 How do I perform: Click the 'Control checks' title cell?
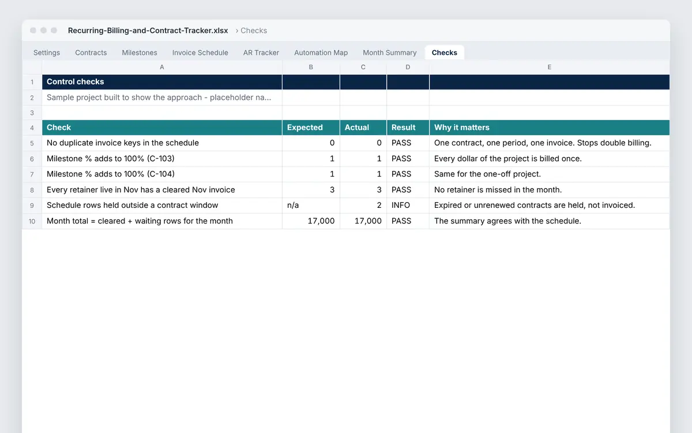(x=162, y=82)
